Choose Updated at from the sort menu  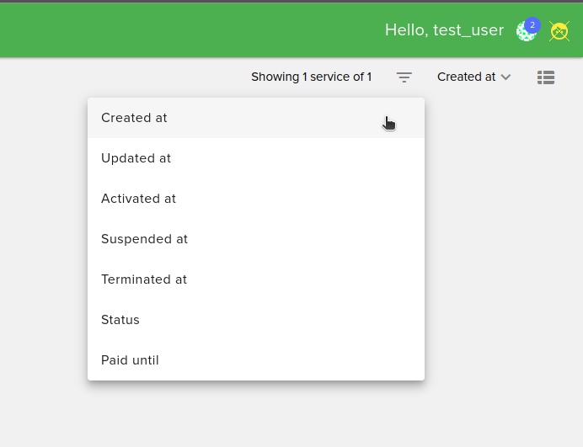click(136, 158)
